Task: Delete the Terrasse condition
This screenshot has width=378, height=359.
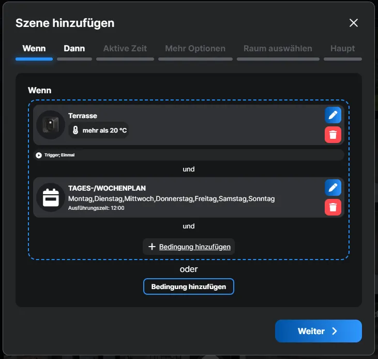Action: click(333, 135)
